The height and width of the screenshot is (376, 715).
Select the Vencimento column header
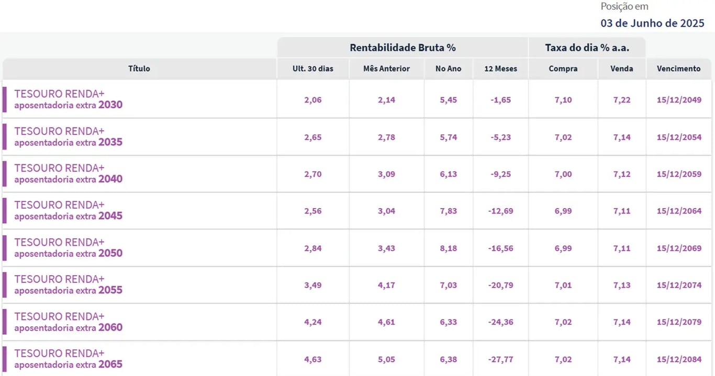[679, 69]
